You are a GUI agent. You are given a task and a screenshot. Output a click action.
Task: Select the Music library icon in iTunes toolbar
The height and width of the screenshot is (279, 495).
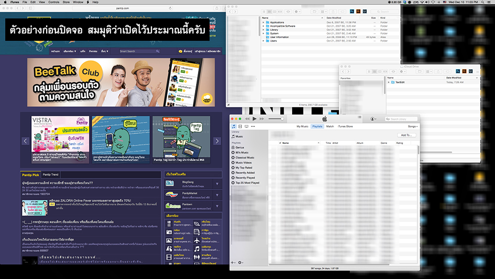(x=234, y=126)
